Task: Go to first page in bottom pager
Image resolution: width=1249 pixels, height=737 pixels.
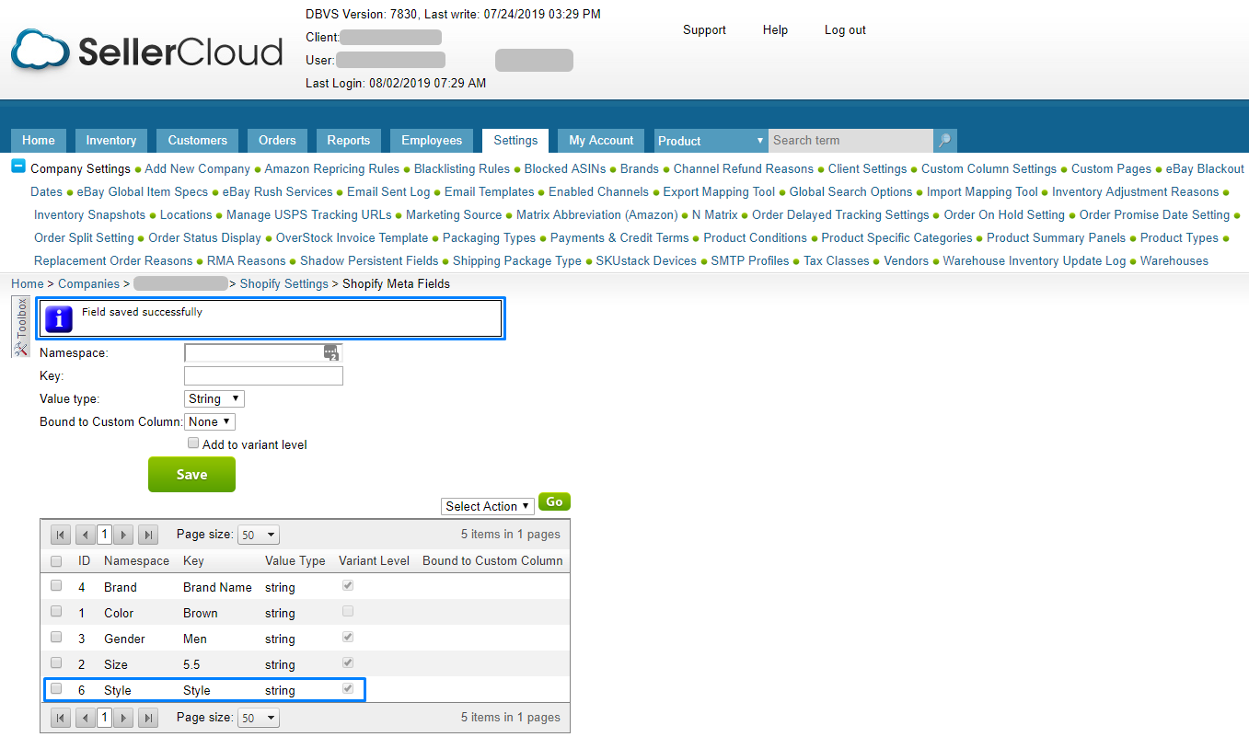Action: (x=61, y=718)
